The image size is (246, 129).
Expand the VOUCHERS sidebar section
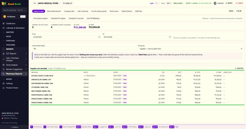(11, 45)
